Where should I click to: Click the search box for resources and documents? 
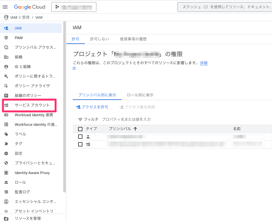(x=225, y=7)
